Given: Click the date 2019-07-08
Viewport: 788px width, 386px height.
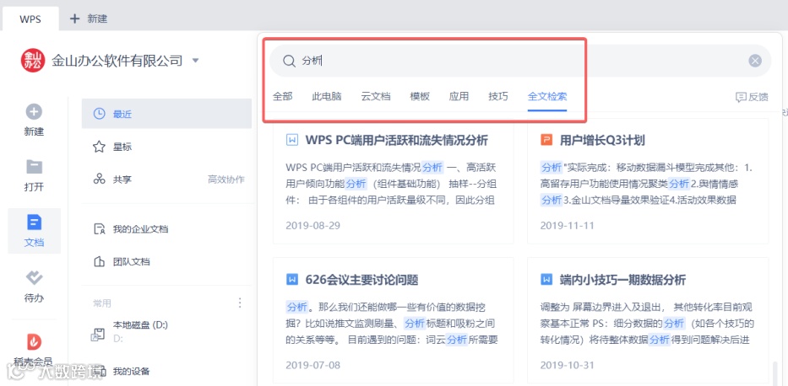Looking at the screenshot, I should [x=312, y=365].
